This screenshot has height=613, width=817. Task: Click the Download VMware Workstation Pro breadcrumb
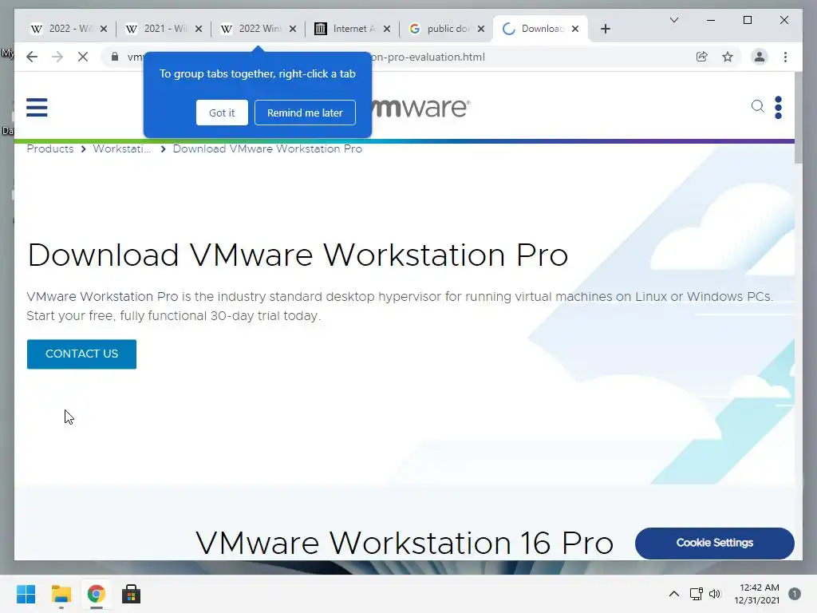click(267, 149)
